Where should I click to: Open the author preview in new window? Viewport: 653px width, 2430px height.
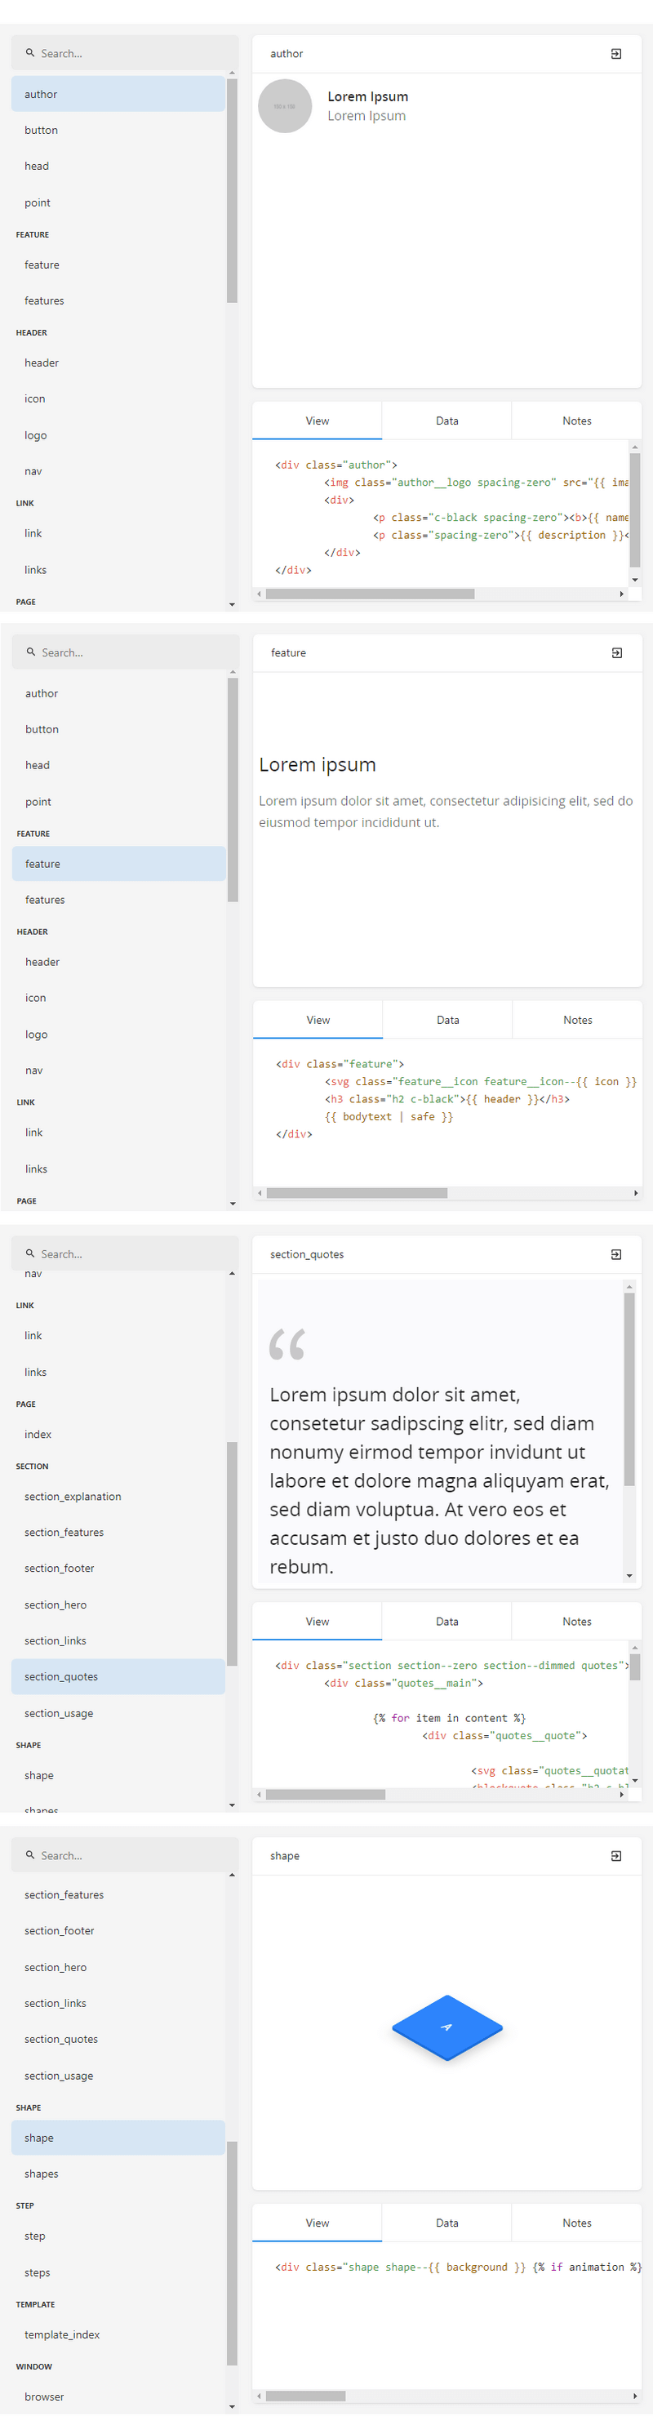click(616, 54)
